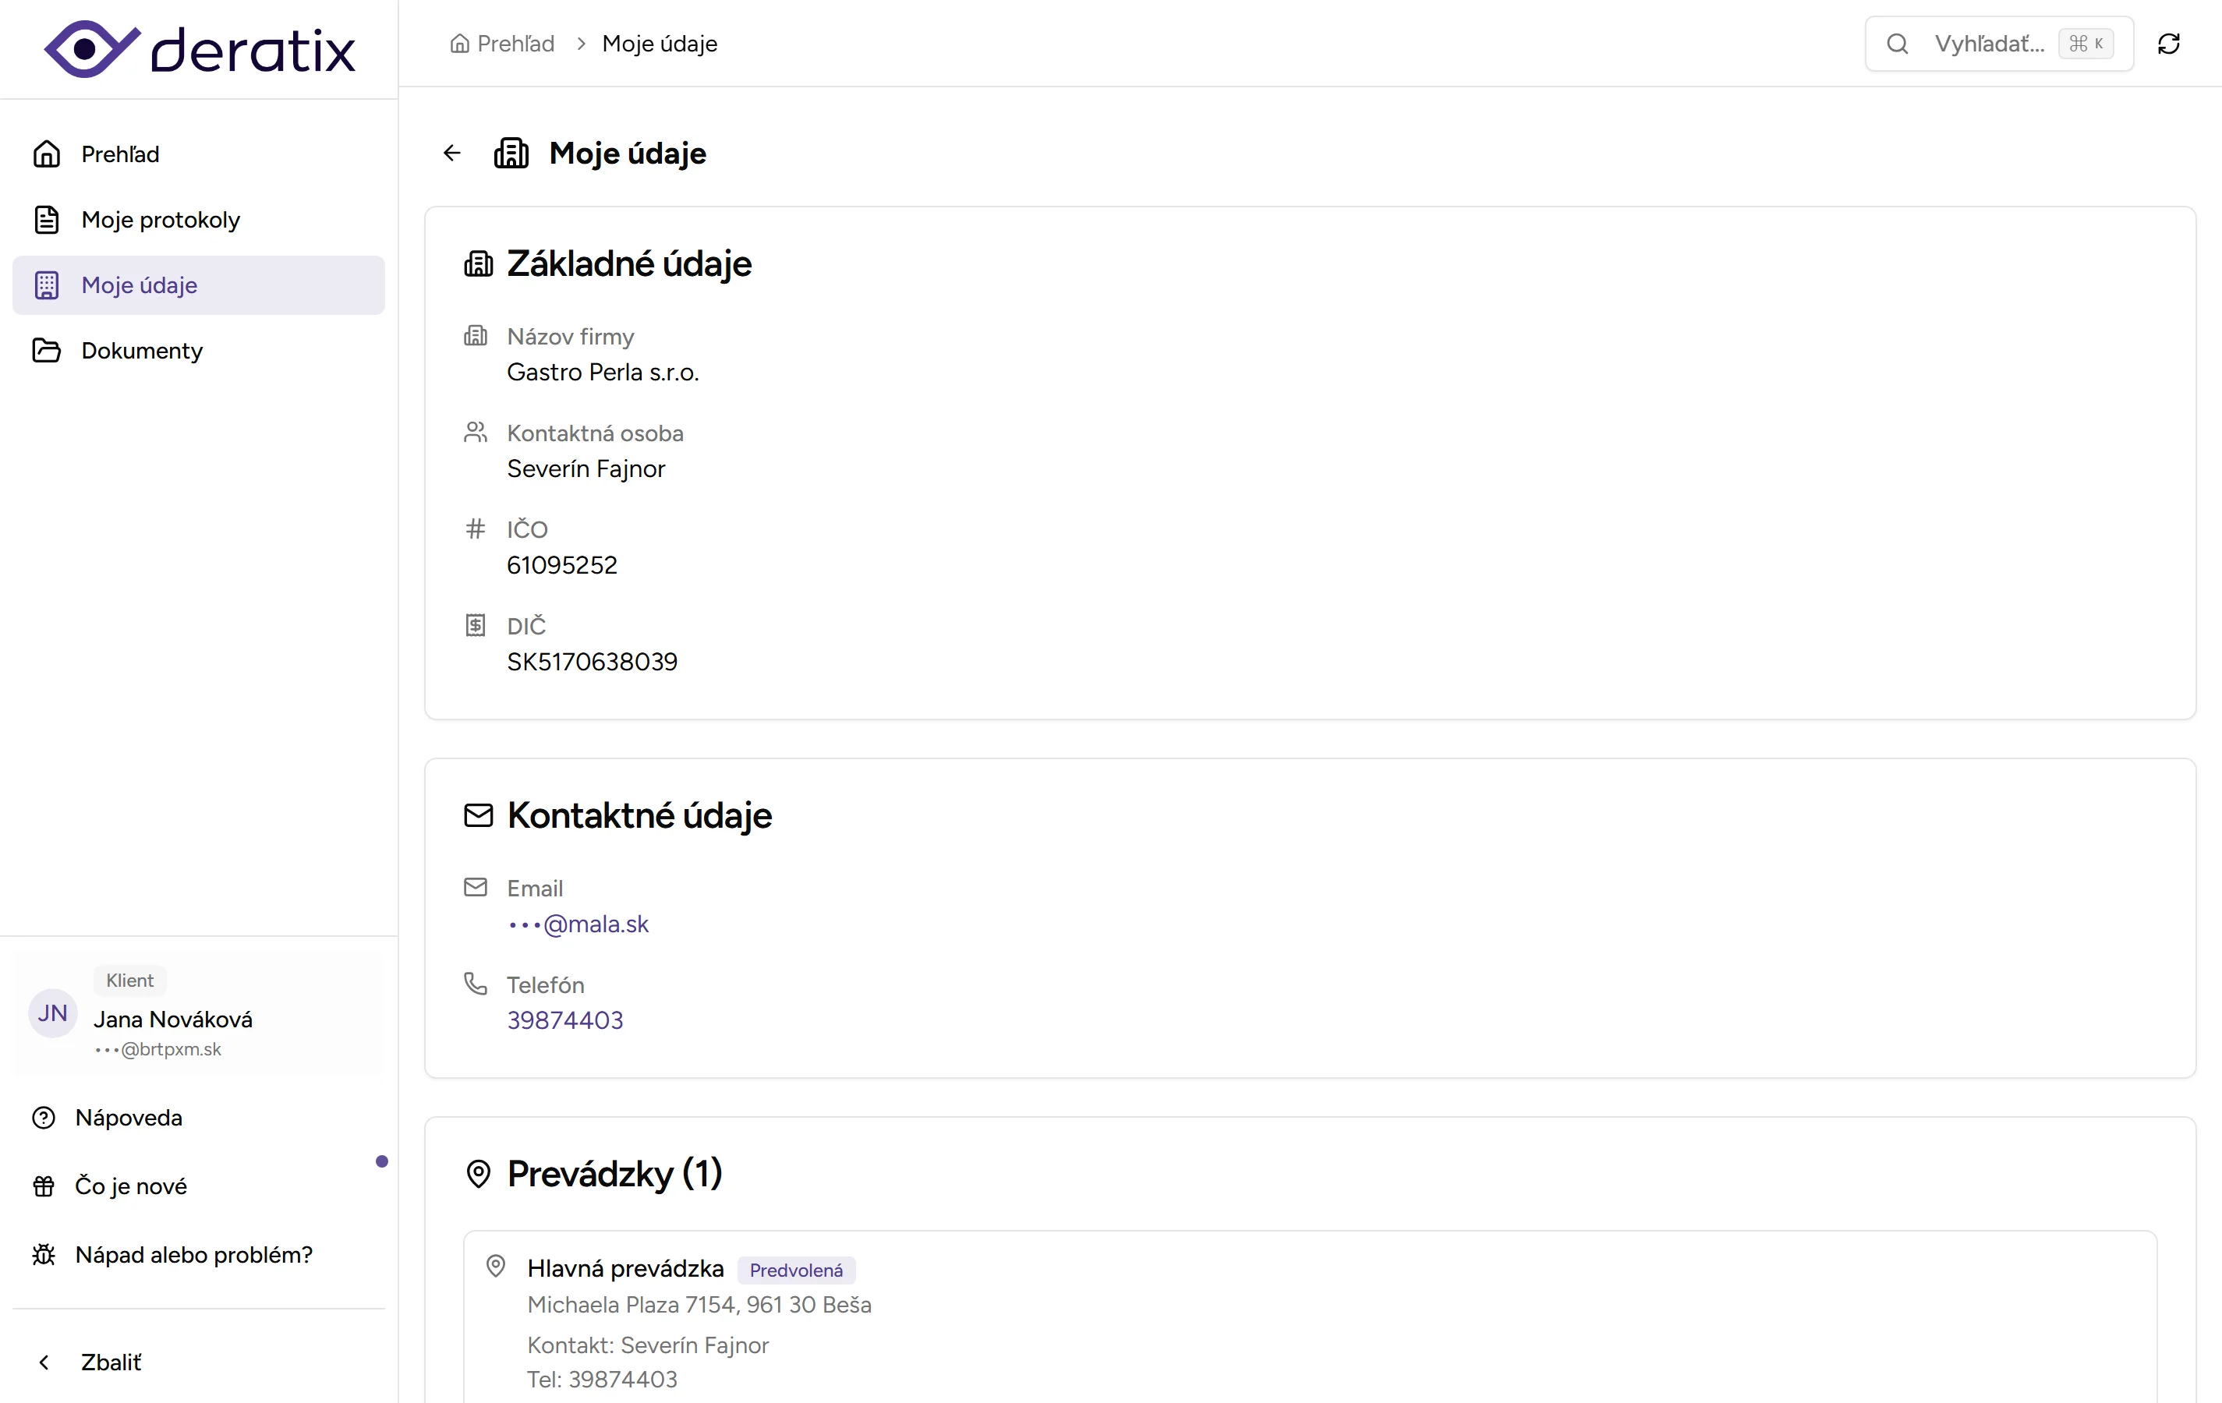Click the search magnifier icon
2222x1403 pixels.
point(1897,44)
